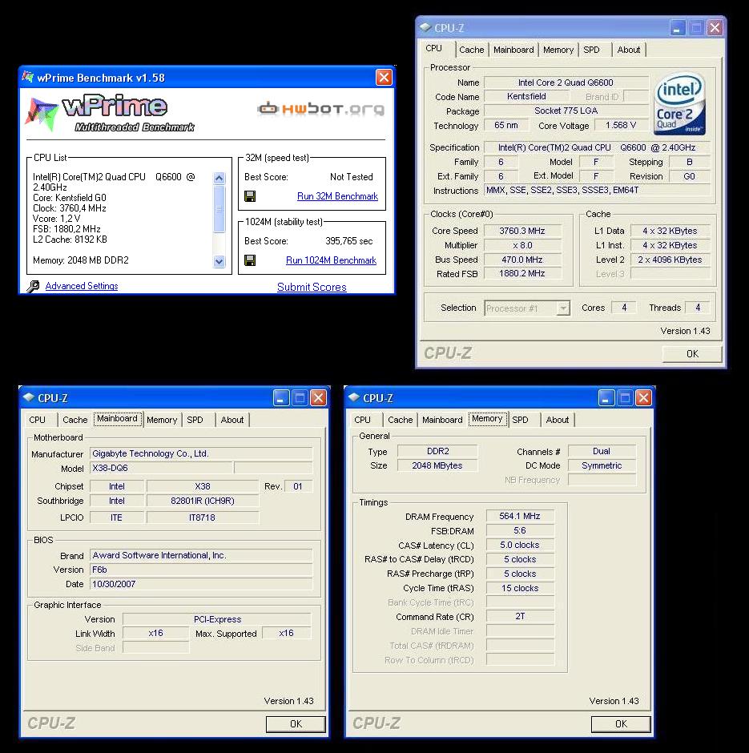Open About tab in processor window
Image resolution: width=749 pixels, height=753 pixels.
629,50
